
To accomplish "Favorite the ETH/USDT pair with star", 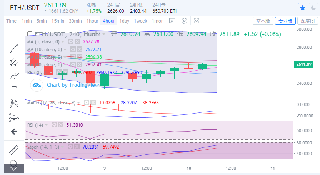I will click(x=303, y=8).
